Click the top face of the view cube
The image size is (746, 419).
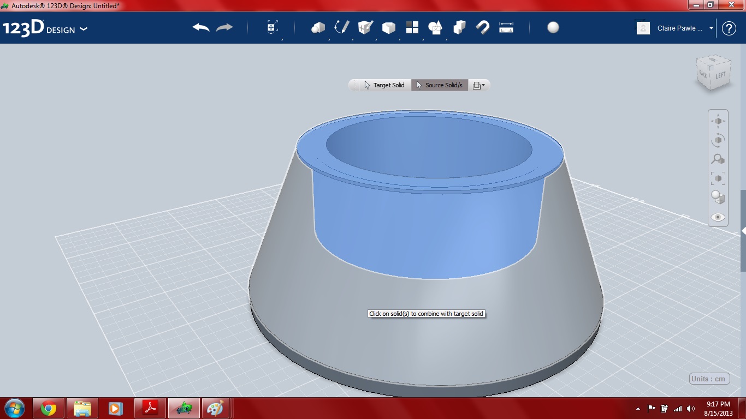tap(713, 60)
